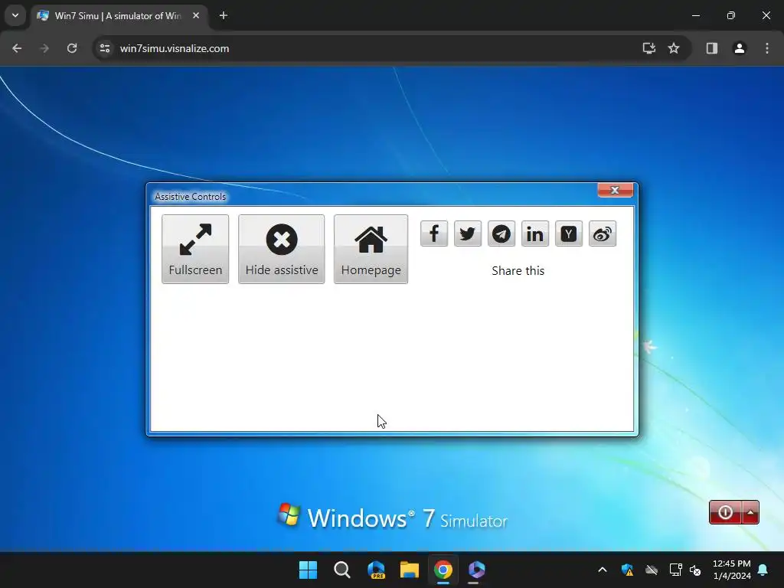Click the Hide assistive button
The height and width of the screenshot is (588, 784).
click(282, 249)
